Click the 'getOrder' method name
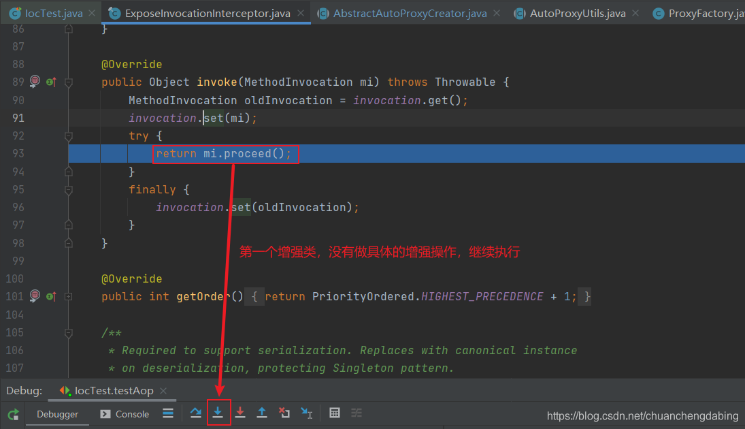 pyautogui.click(x=203, y=296)
